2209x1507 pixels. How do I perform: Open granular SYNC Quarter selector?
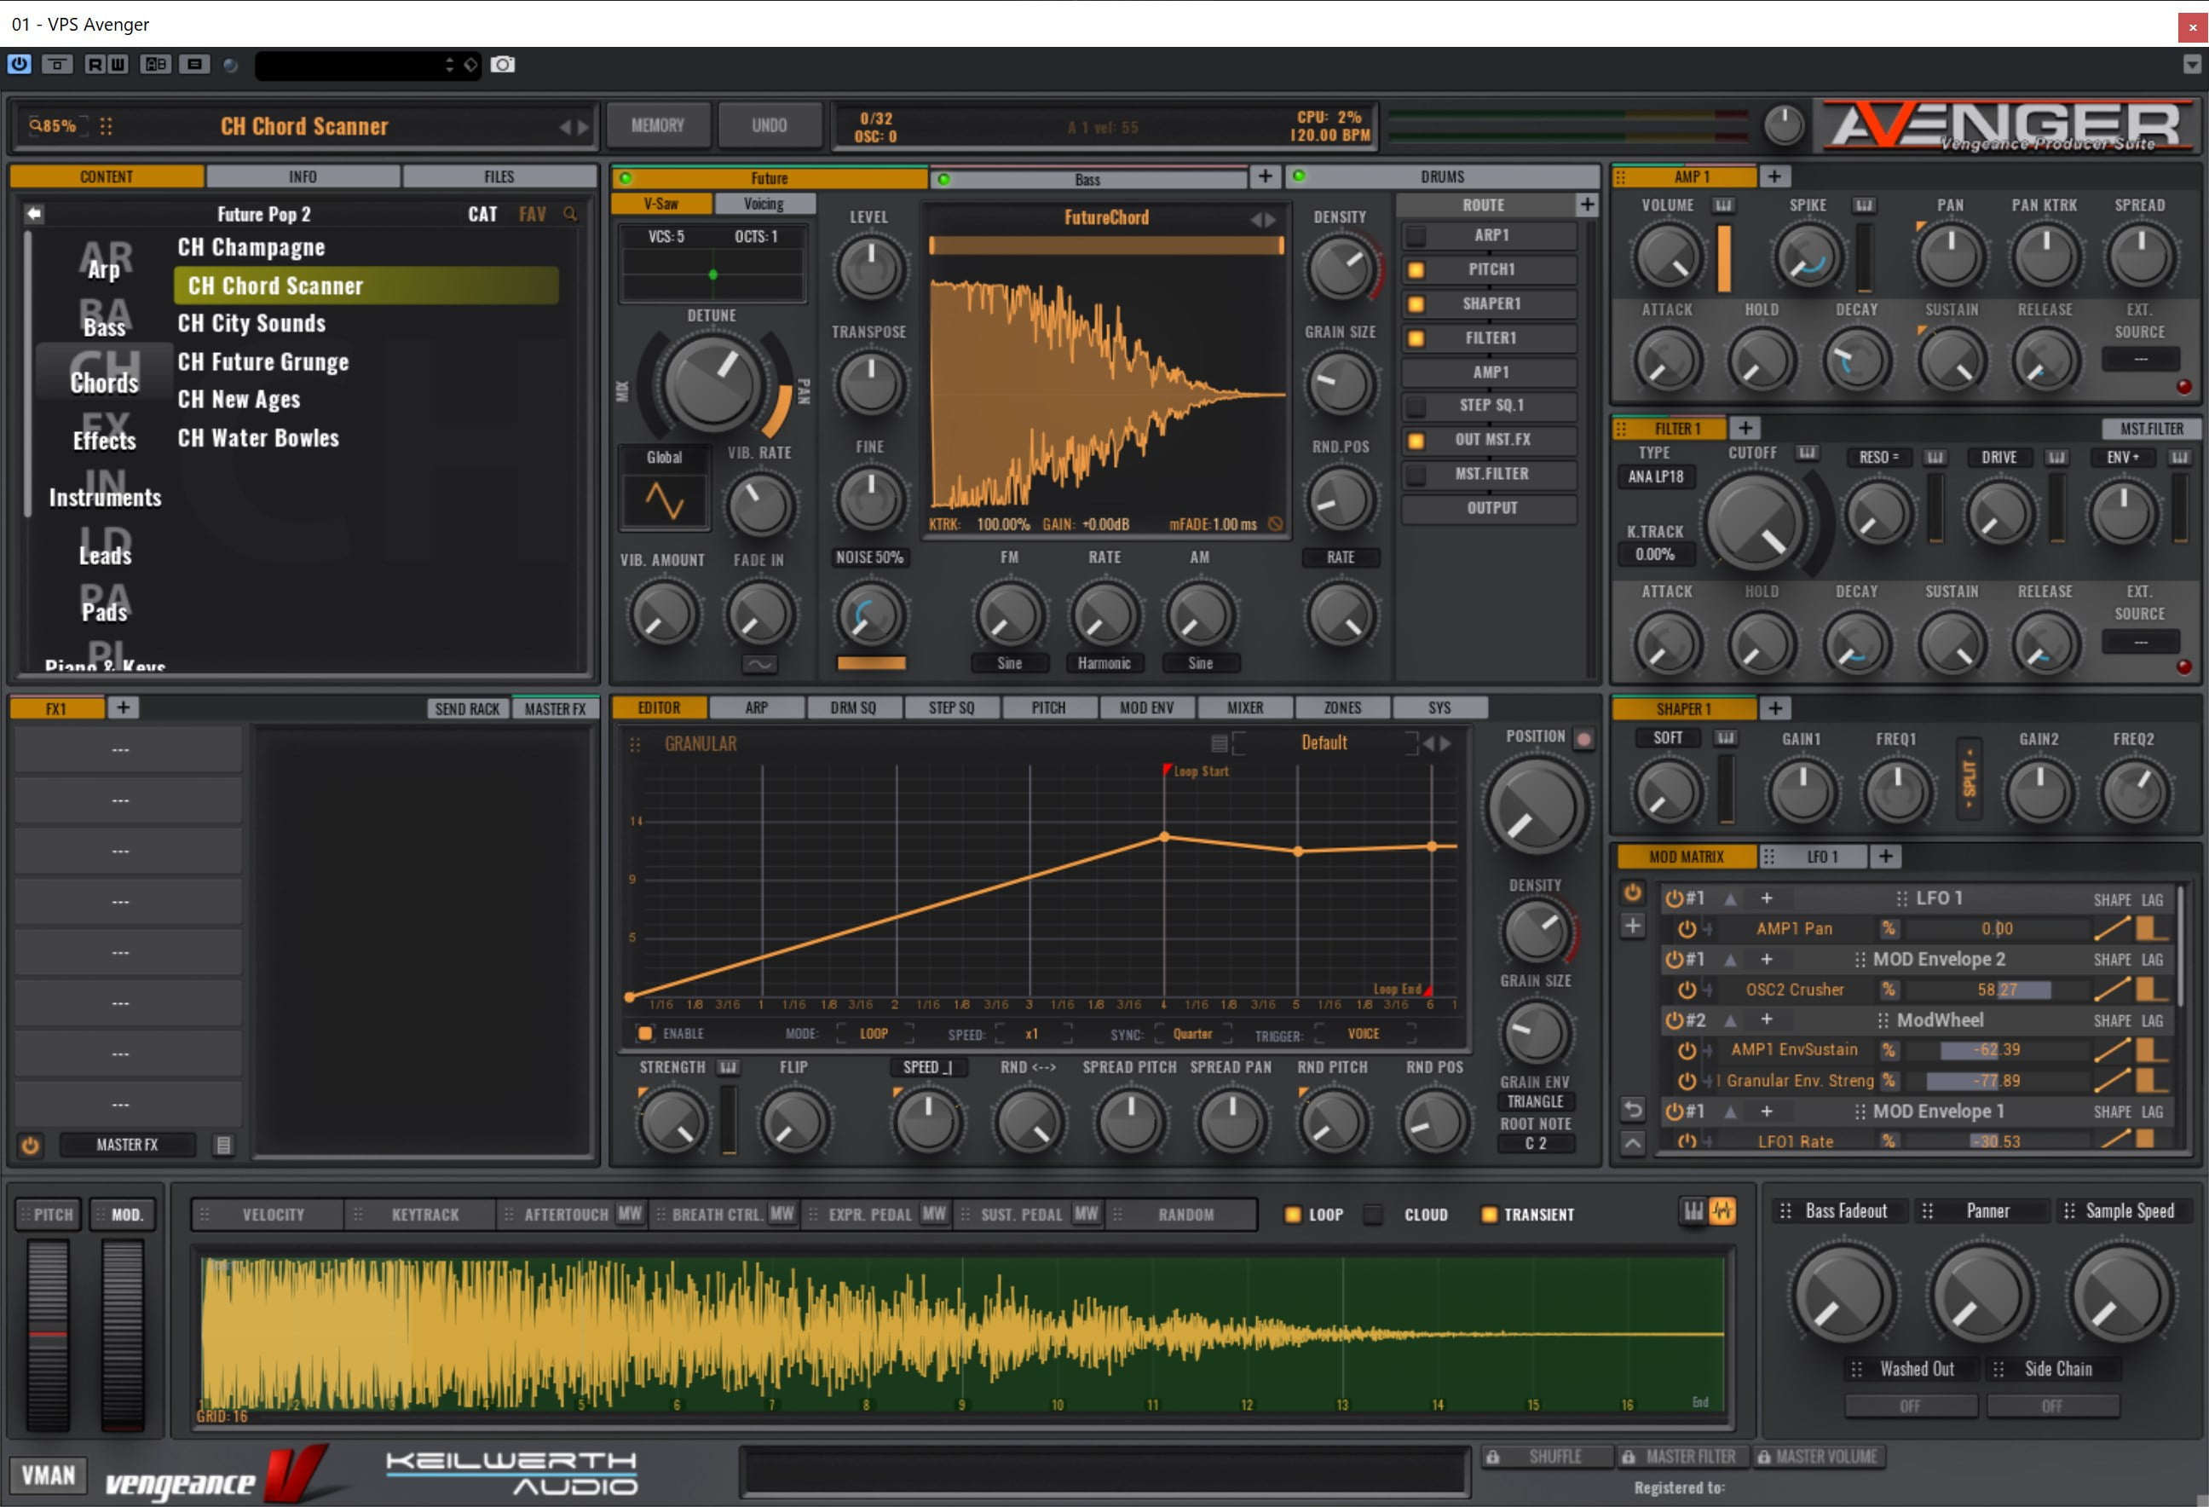tap(1192, 1034)
